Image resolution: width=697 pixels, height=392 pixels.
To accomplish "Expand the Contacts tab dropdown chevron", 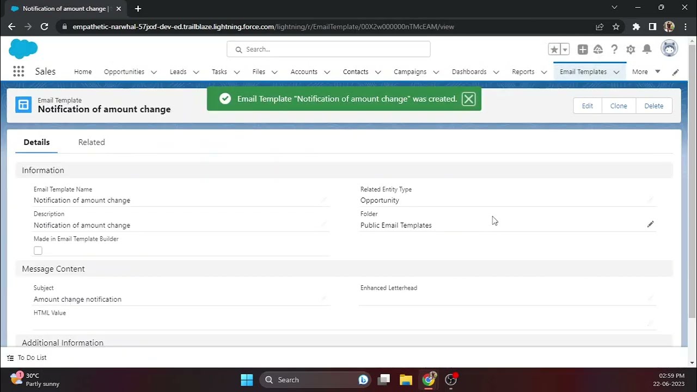I will click(x=378, y=72).
